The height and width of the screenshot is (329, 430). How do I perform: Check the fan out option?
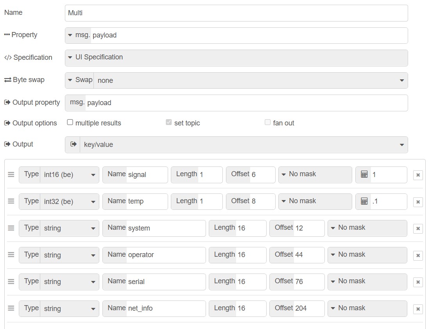click(267, 122)
